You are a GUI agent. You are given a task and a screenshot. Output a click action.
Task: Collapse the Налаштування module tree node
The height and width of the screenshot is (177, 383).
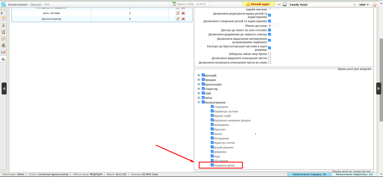pyautogui.click(x=199, y=102)
